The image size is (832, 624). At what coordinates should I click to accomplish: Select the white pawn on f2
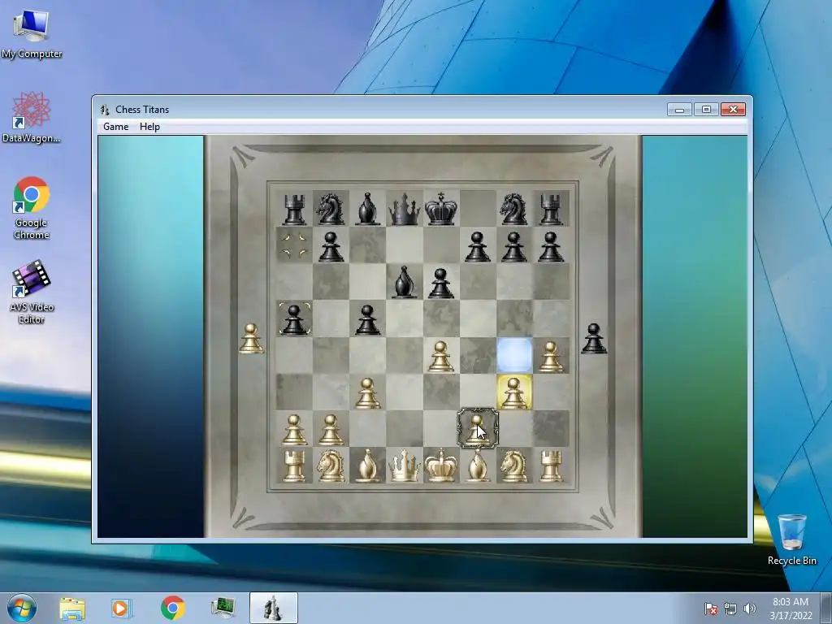(478, 429)
